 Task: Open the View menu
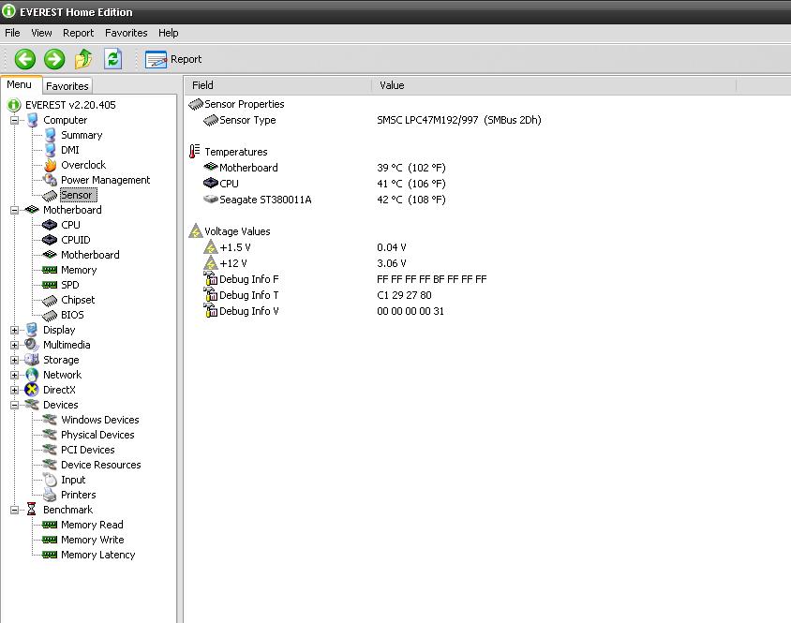pyautogui.click(x=41, y=33)
